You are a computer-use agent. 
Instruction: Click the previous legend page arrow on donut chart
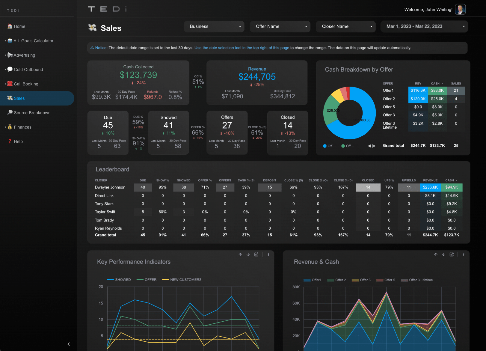click(x=369, y=146)
